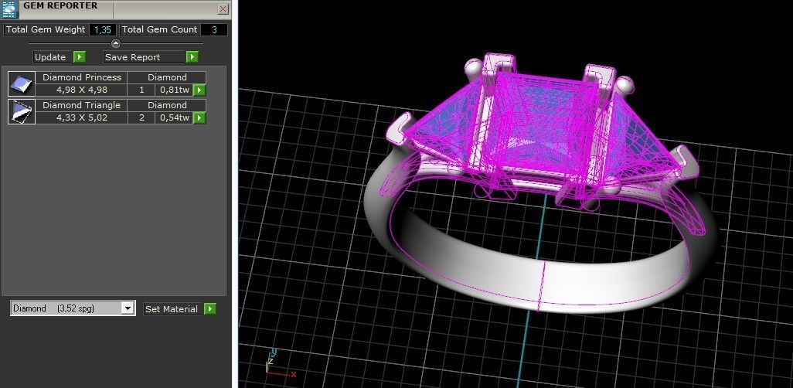Click quantity 2 in Triangle row
793x388 pixels.
[141, 117]
